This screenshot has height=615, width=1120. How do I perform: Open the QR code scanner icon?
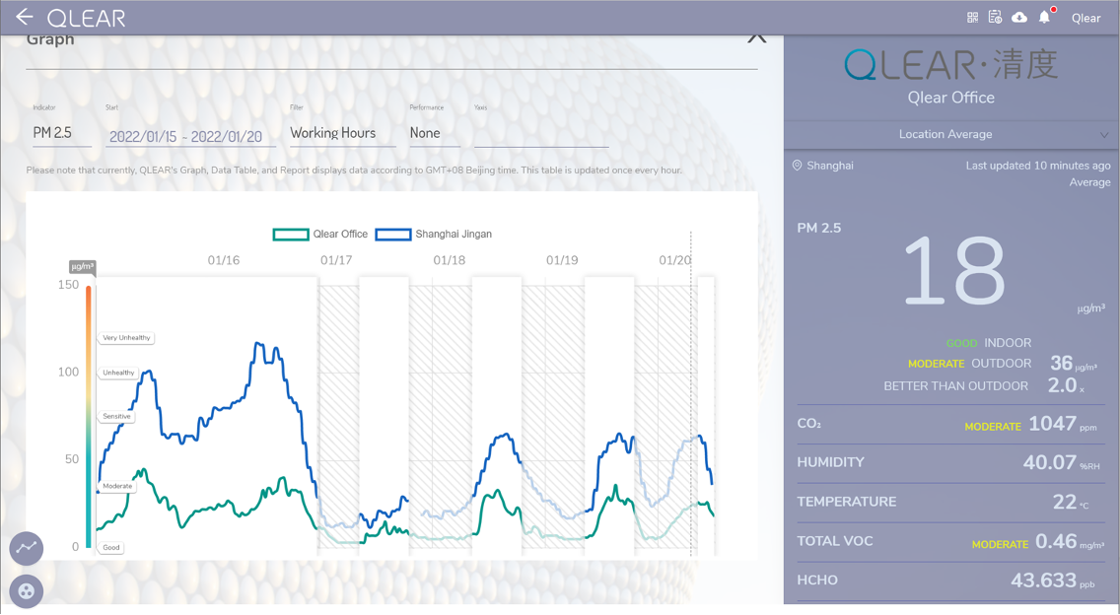pyautogui.click(x=972, y=18)
